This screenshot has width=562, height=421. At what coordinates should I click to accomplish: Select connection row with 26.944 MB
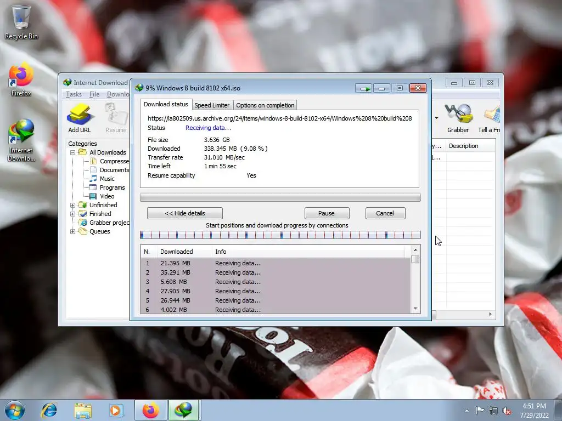pos(276,300)
